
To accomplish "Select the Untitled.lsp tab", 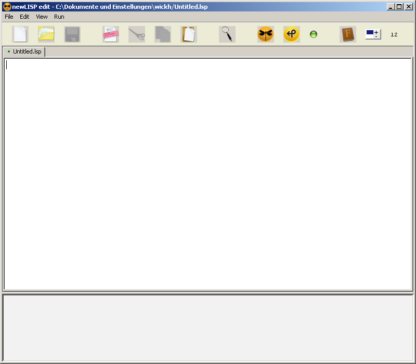I will coord(24,51).
